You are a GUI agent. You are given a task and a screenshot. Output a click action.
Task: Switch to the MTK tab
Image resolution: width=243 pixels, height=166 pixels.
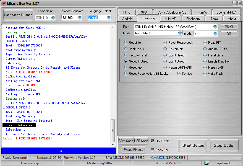coord(126,12)
